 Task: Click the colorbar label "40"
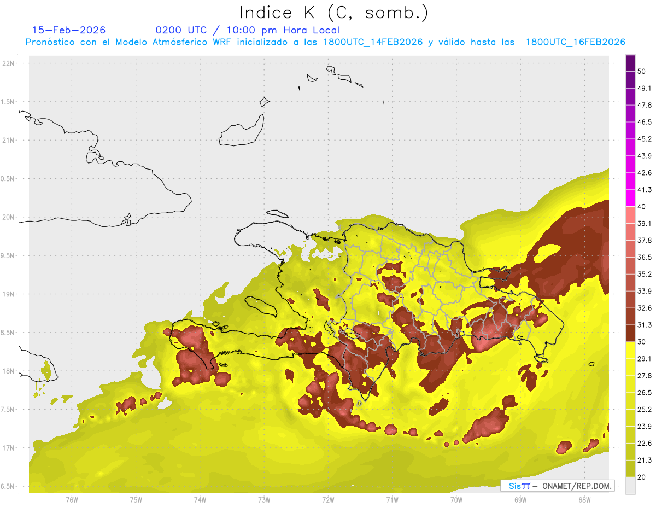(x=642, y=207)
